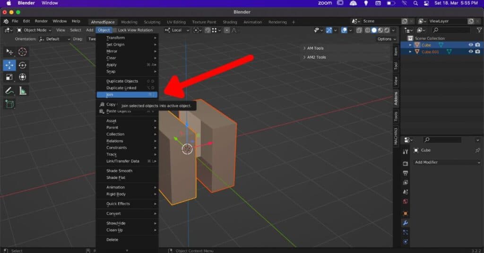Open the Object Mode dropdown
The image size is (484, 253).
tap(35, 30)
